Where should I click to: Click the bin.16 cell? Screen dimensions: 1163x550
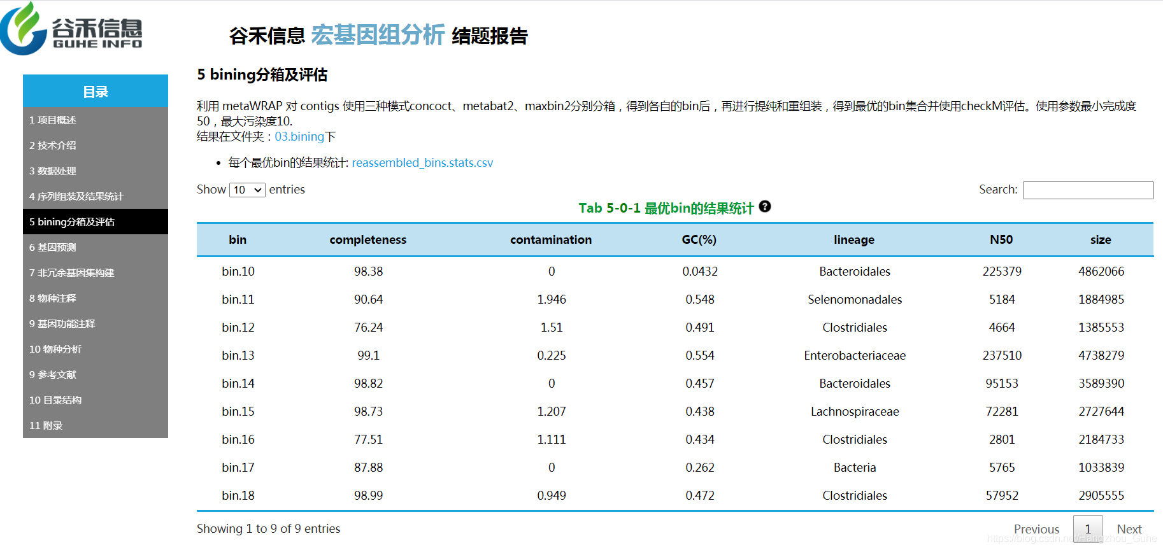point(238,439)
